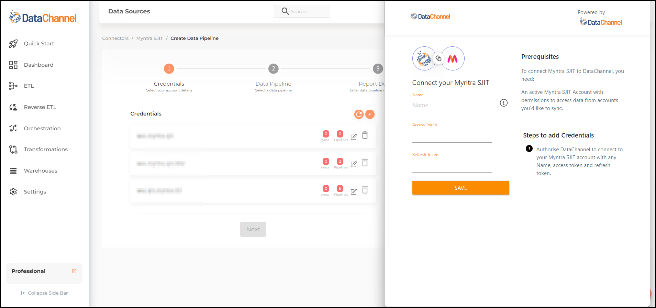Edit the credential with 6 pipelines
656x308 pixels.
click(354, 192)
